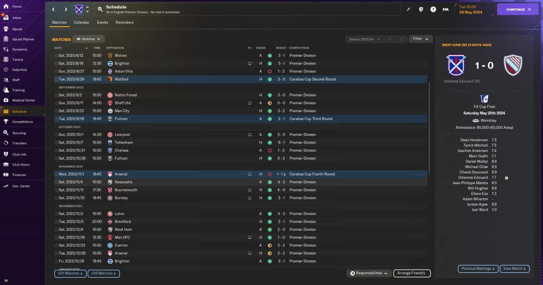Toggle the reminder circle for the Wolves match
Screen dimensions: 543x285
[56, 55]
